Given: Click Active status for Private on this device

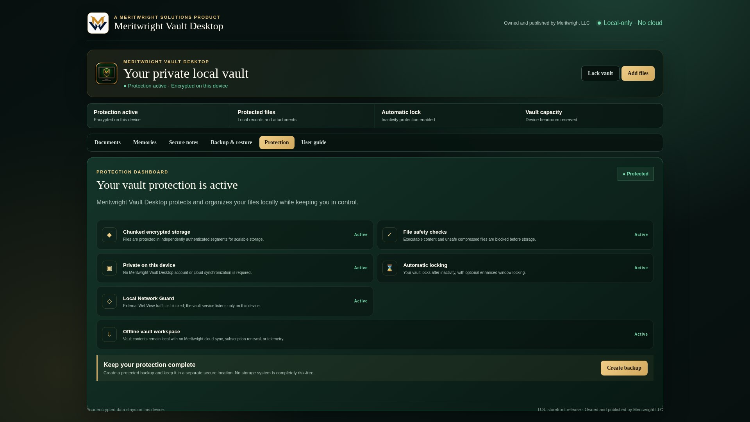Looking at the screenshot, I should click(x=361, y=268).
